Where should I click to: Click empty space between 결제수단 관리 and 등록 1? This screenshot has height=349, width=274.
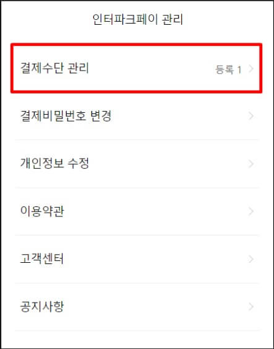[151, 68]
